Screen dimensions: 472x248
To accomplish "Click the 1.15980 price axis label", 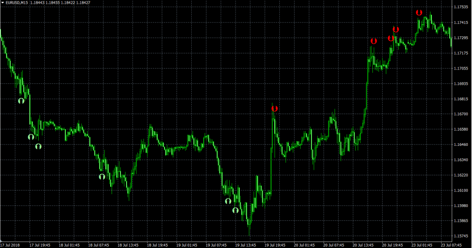I will pos(461,206).
